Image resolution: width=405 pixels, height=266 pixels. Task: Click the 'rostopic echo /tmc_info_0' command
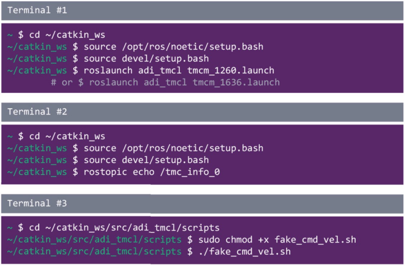pyautogui.click(x=151, y=172)
